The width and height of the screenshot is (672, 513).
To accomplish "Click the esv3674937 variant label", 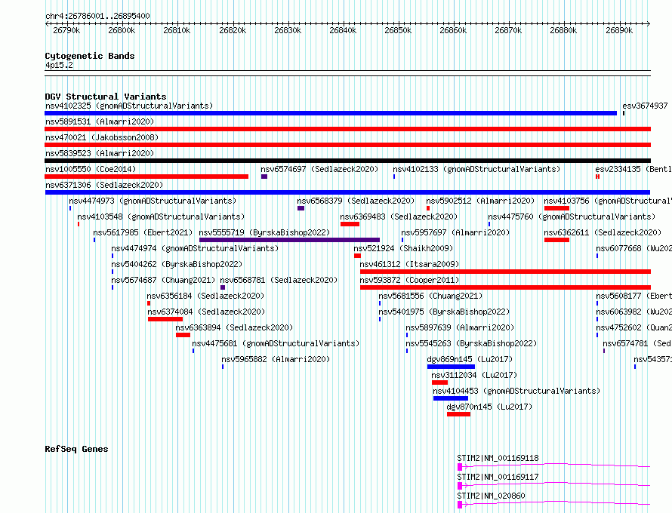I will click(645, 106).
